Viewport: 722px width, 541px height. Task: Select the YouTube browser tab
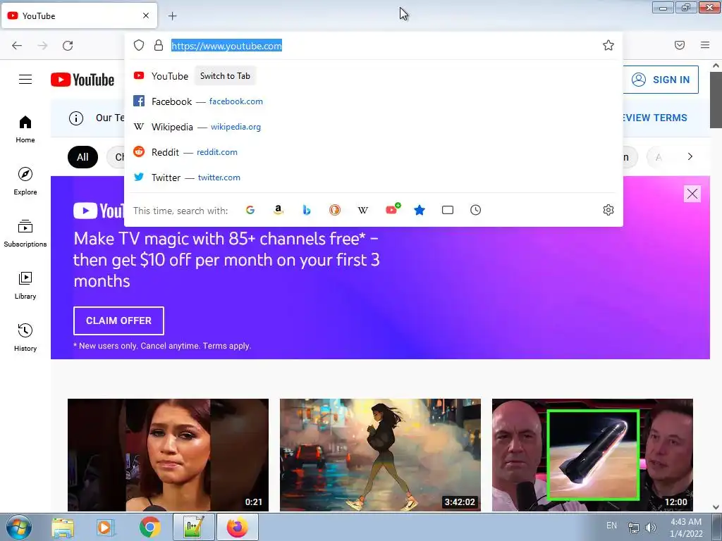[x=79, y=15]
